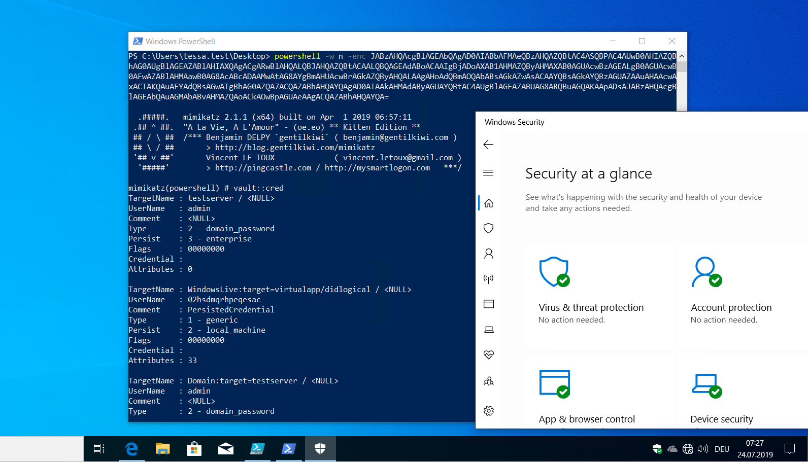Click the Device security tile icon
Image resolution: width=808 pixels, height=462 pixels.
(706, 386)
